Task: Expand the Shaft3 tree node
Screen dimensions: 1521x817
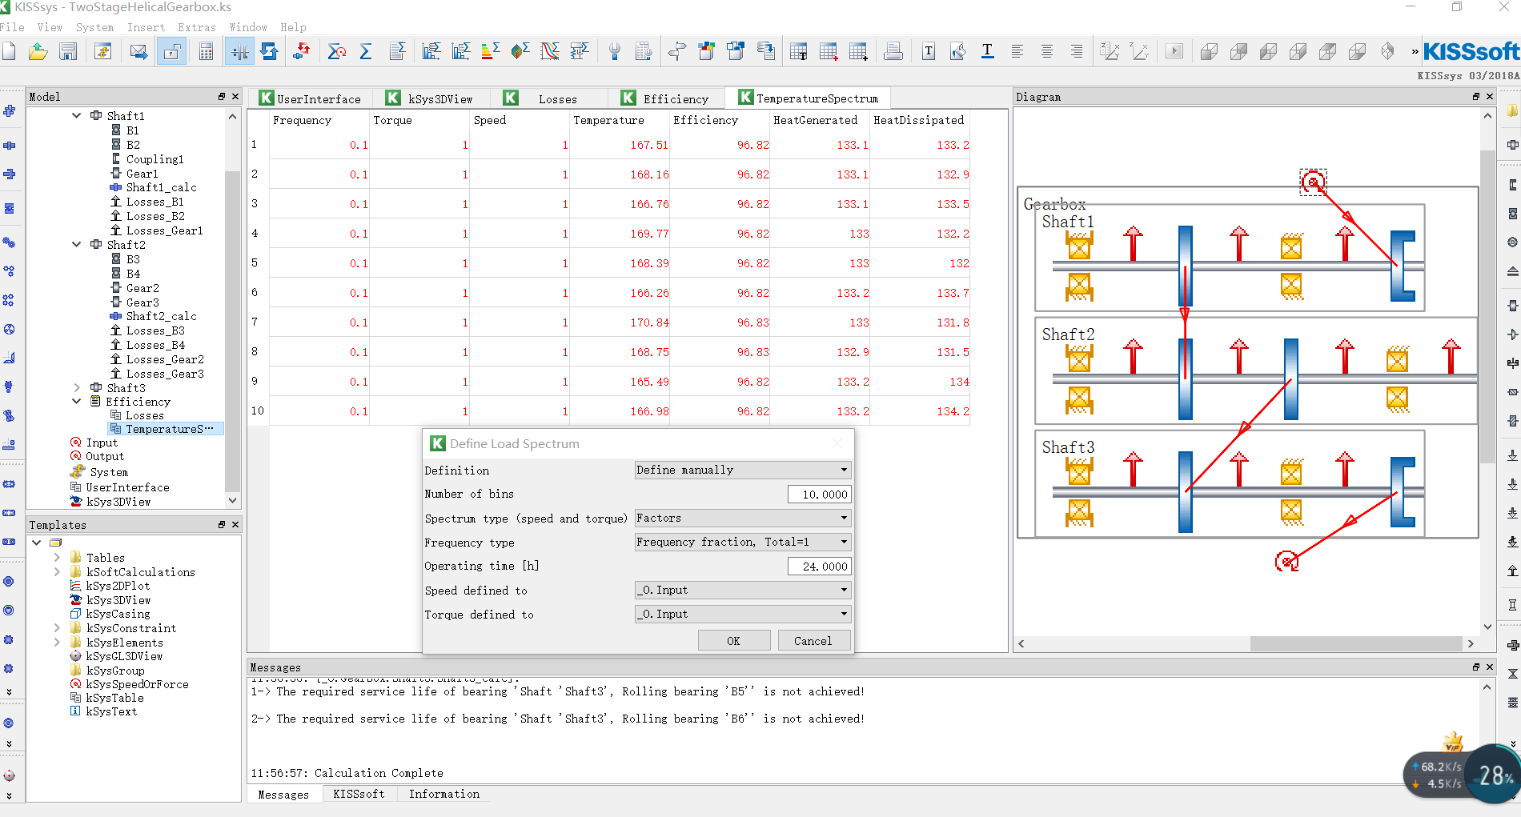Action: coord(76,388)
